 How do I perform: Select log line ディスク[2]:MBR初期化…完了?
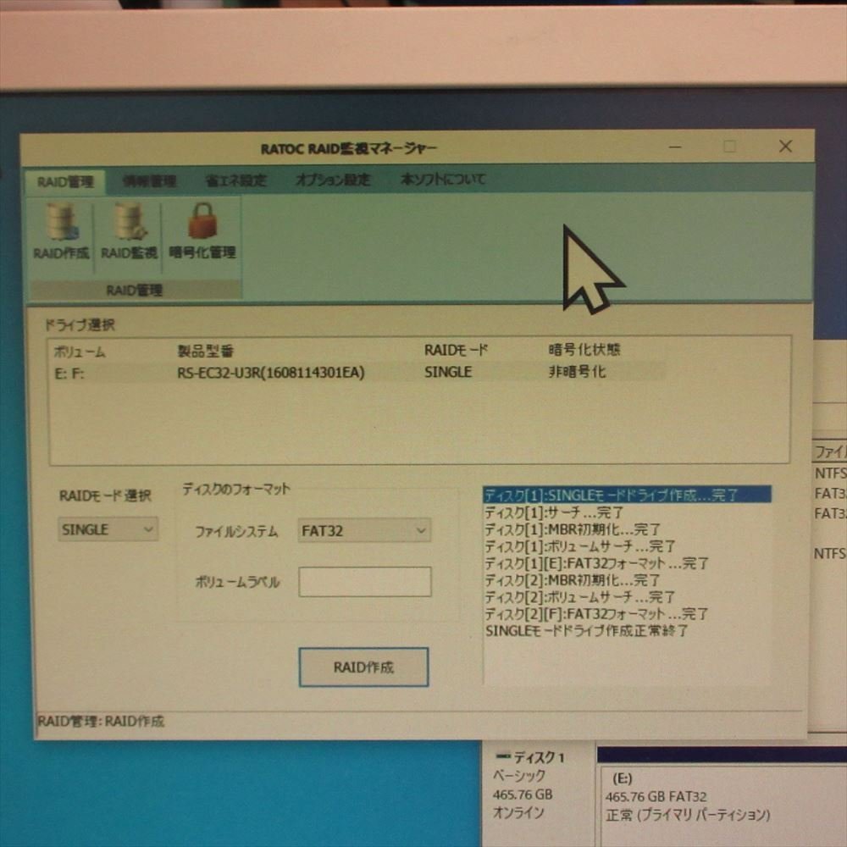[573, 580]
